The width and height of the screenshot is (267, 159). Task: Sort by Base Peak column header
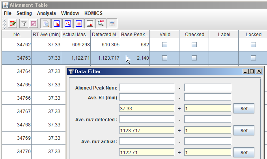[135, 35]
